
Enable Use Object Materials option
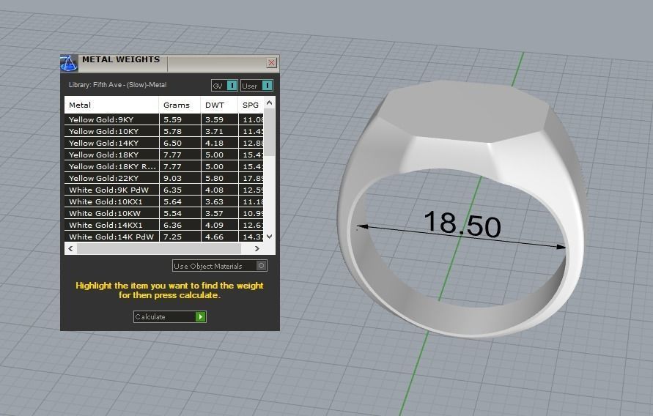click(219, 266)
